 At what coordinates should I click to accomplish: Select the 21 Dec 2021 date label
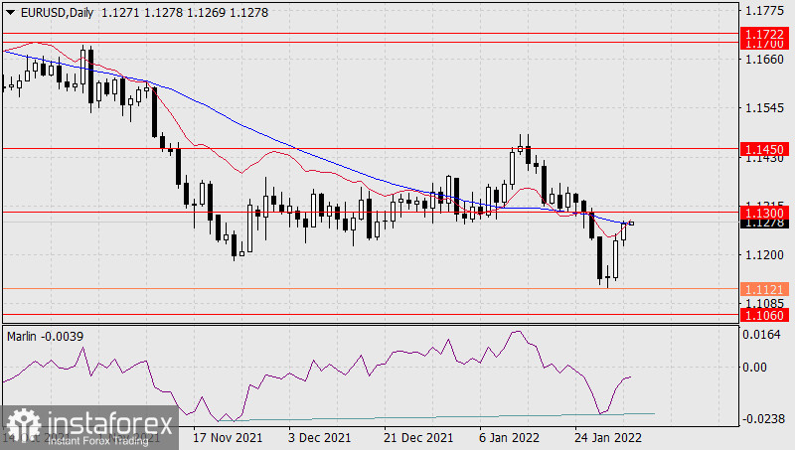coord(420,437)
